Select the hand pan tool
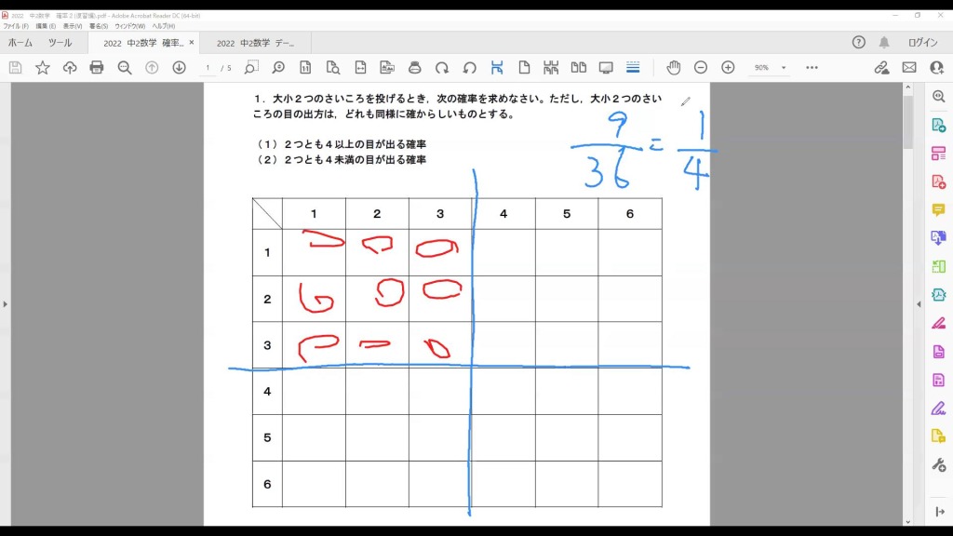The image size is (953, 536). tap(673, 68)
